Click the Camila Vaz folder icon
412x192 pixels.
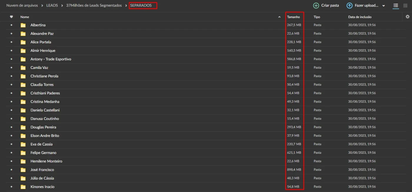[23, 68]
